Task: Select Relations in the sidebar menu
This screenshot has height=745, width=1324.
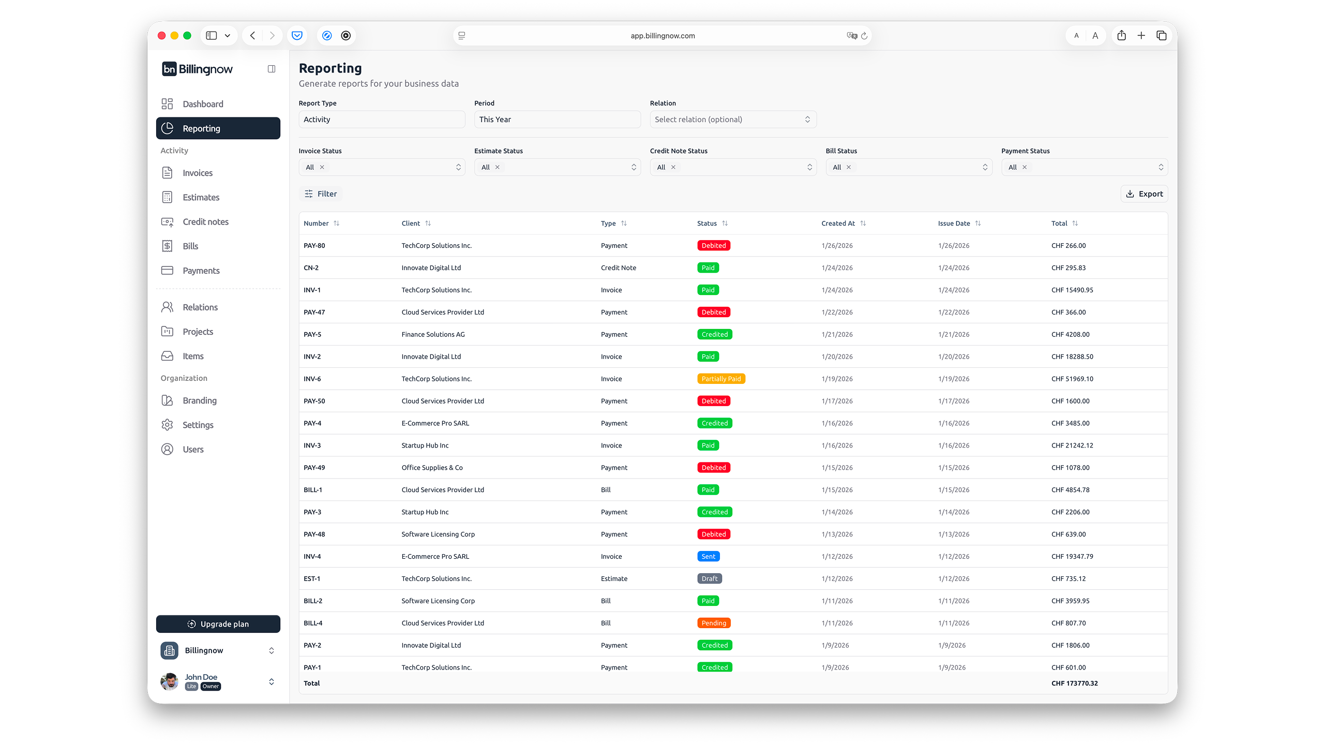Action: (200, 306)
